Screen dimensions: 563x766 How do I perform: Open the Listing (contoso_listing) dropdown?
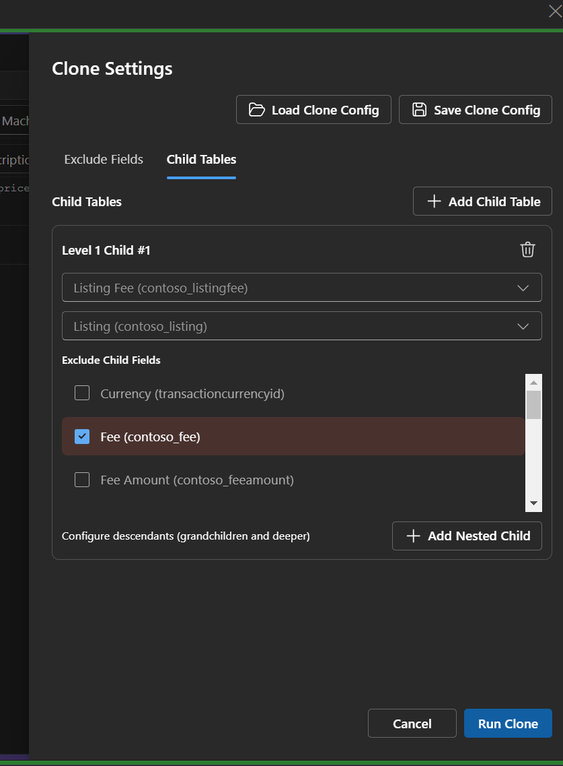tap(301, 326)
